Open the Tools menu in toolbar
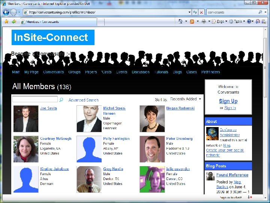Viewport: 270px width, 203px height. point(237,21)
